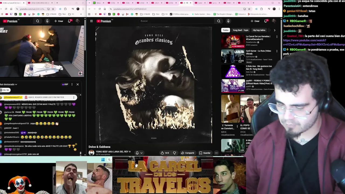Open YouTube search in left window
The width and height of the screenshot is (345, 194).
tap(38, 21)
